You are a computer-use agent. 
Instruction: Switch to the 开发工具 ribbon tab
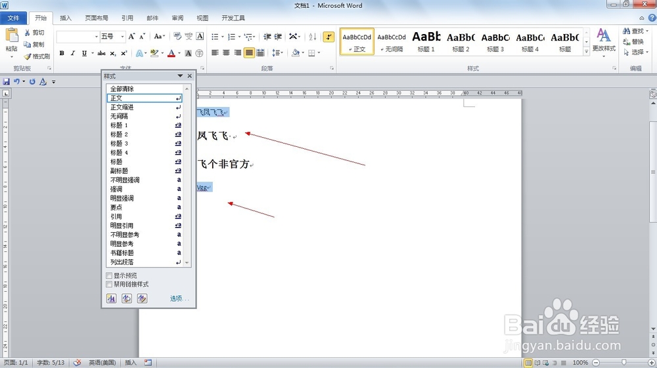coord(233,18)
